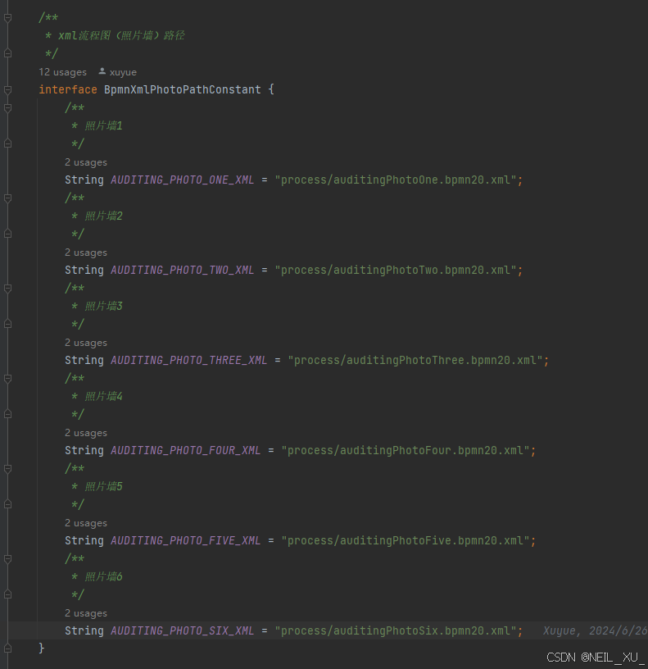Image resolution: width=648 pixels, height=669 pixels.
Task: Click the AUDITING_PHOTO_FIVE_XML constant name
Action: [185, 540]
